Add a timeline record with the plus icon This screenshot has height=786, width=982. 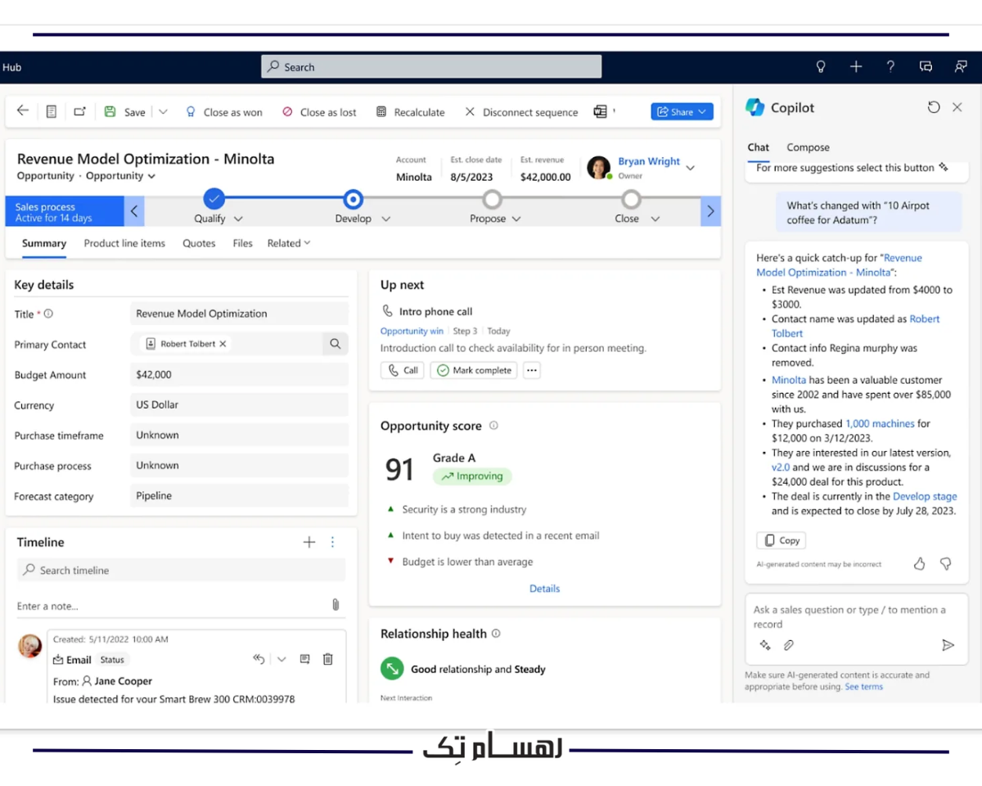coord(309,541)
